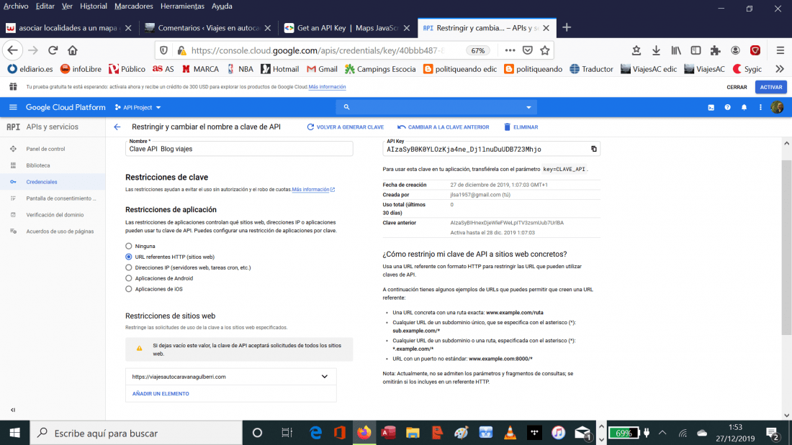Open Biblioteca in the sidebar

(53, 165)
